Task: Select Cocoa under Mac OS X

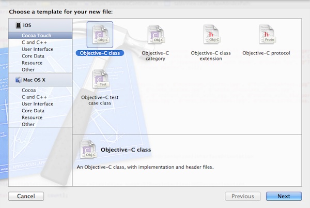Action: (29, 90)
